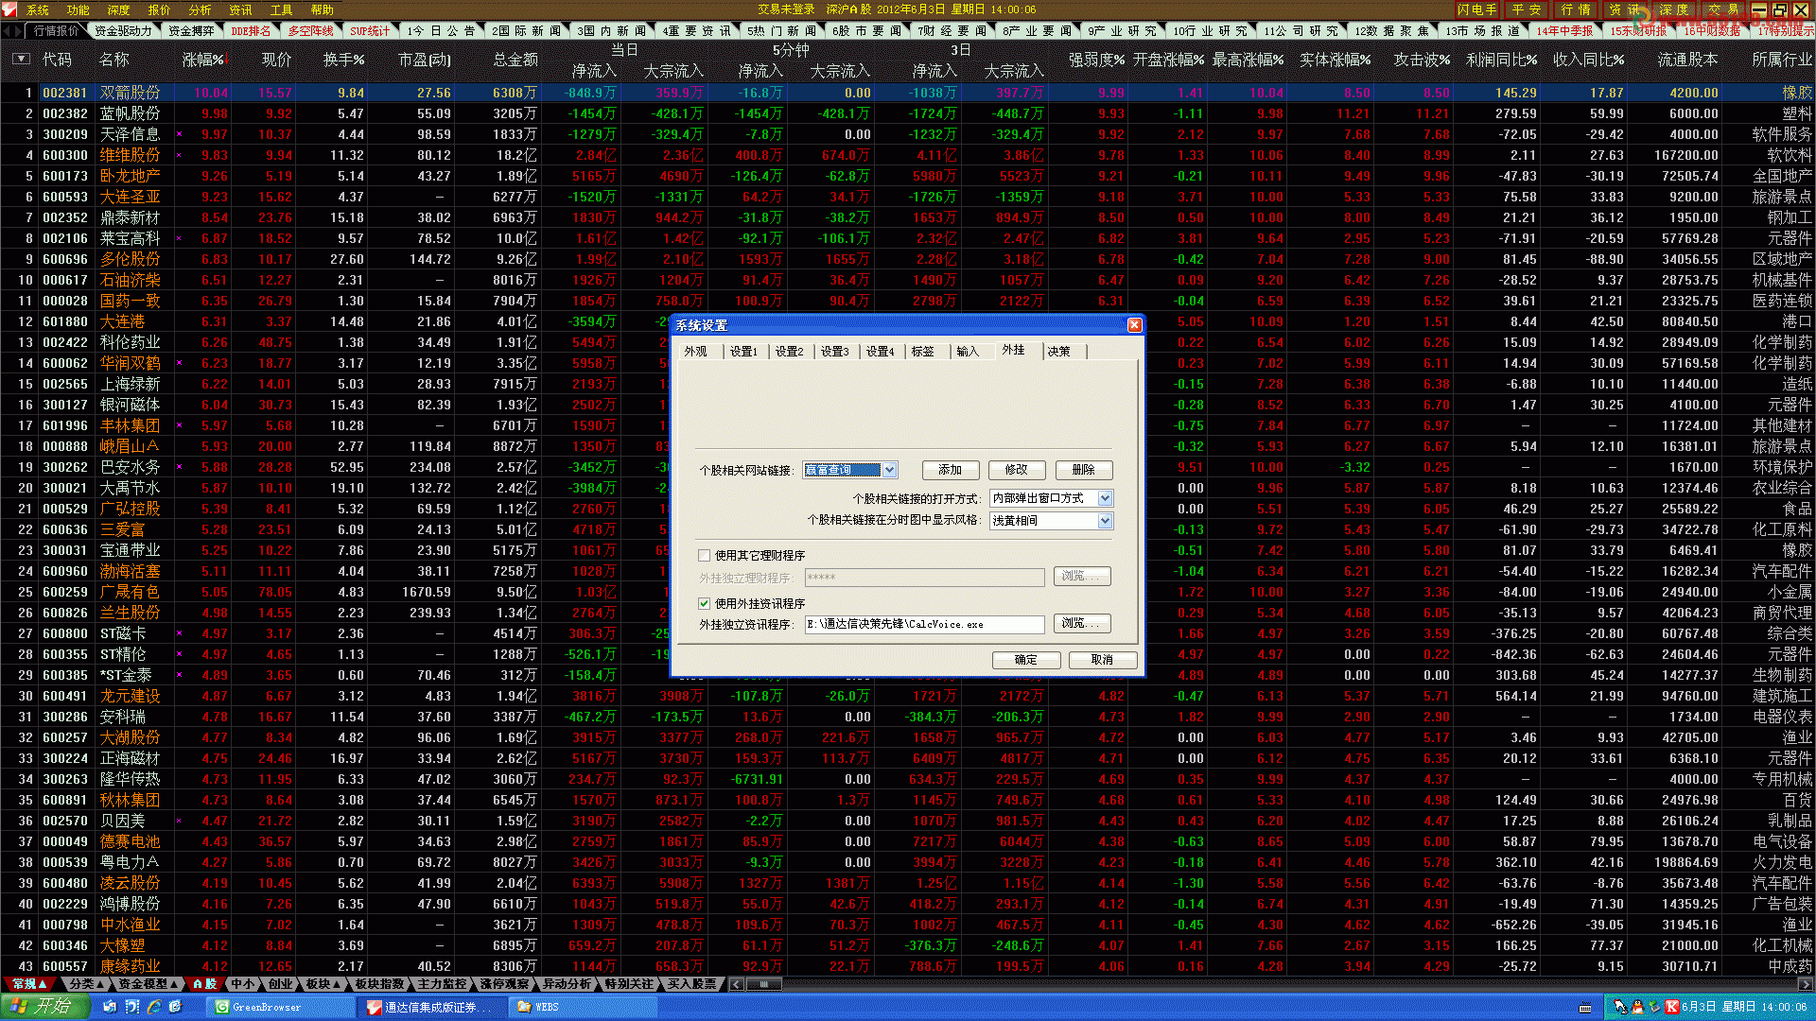The image size is (1816, 1021).
Task: Switch to 设置3 tab
Action: coord(835,352)
